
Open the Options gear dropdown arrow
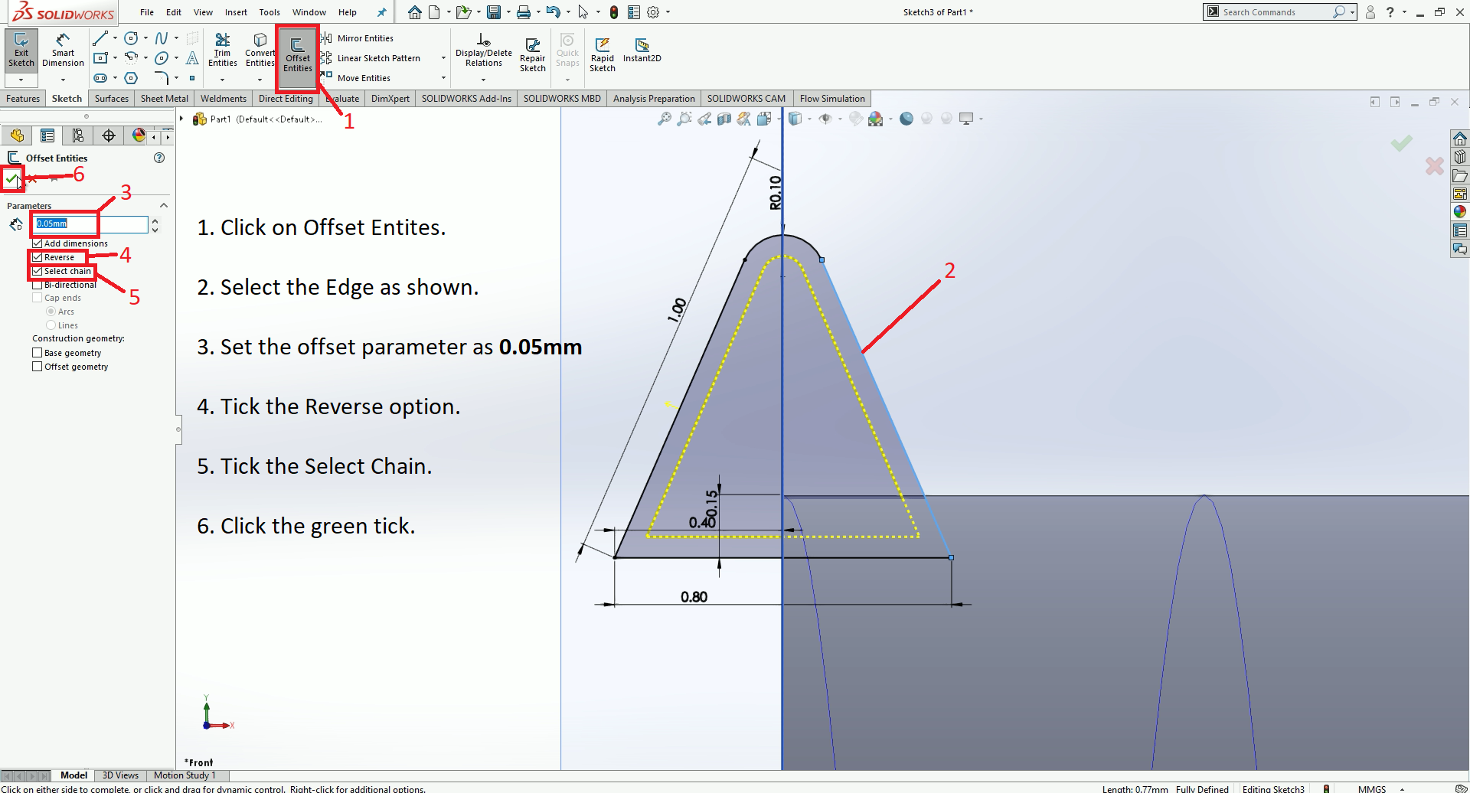pos(668,12)
